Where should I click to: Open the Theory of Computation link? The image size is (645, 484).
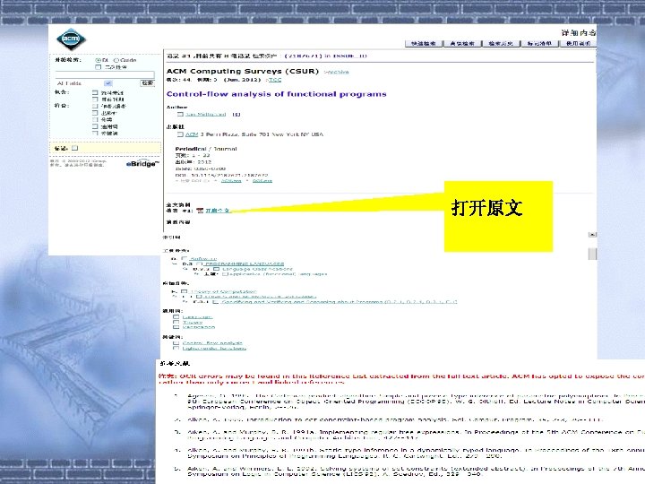(x=223, y=291)
